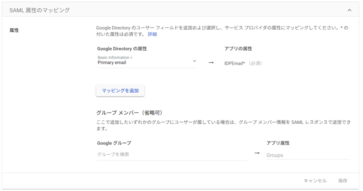Click the arrow icon before IDPEmail
Screen dimensions: 363x191
coord(211,63)
